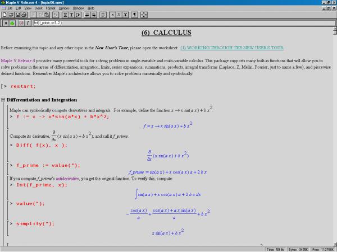Click the restart; command line
Screen dimensions: 337x252
[23, 86]
